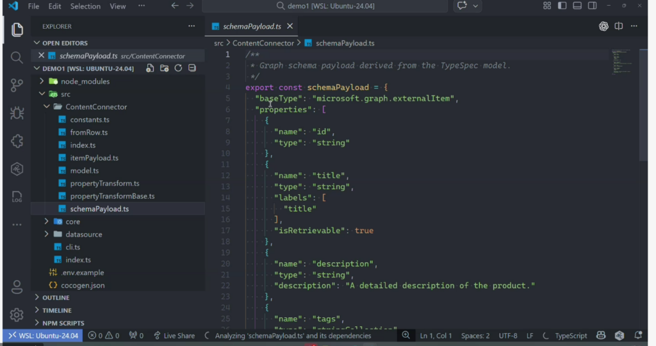Image resolution: width=656 pixels, height=346 pixels.
Task: Open the Search view in activity bar
Action: (17, 58)
